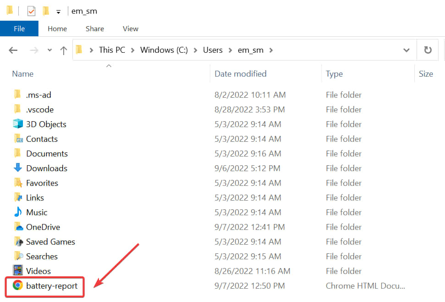Select the Videos filmstrip icon
Image resolution: width=445 pixels, height=302 pixels.
coord(18,270)
